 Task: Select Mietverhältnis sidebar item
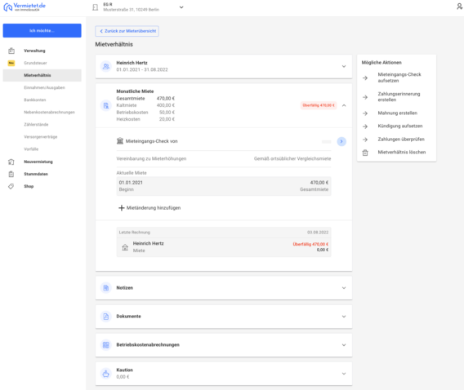pyautogui.click(x=42, y=75)
